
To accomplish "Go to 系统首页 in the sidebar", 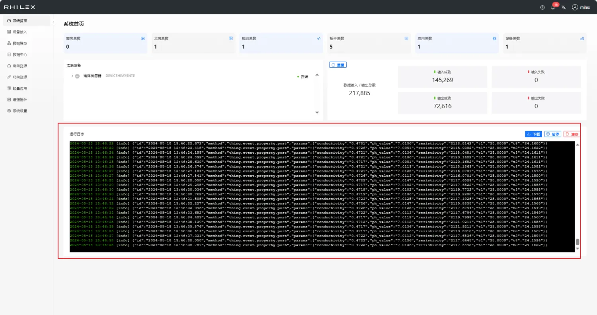I will pyautogui.click(x=27, y=21).
